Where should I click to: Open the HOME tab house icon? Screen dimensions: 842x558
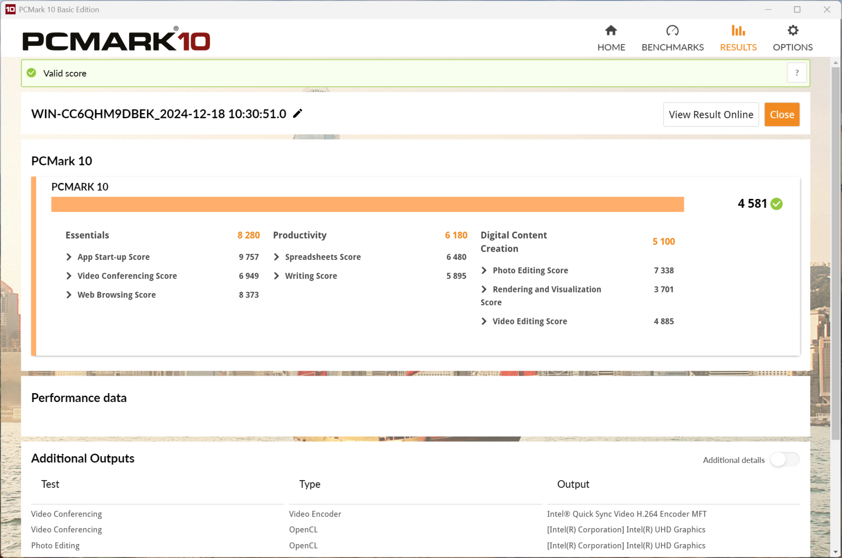[611, 30]
